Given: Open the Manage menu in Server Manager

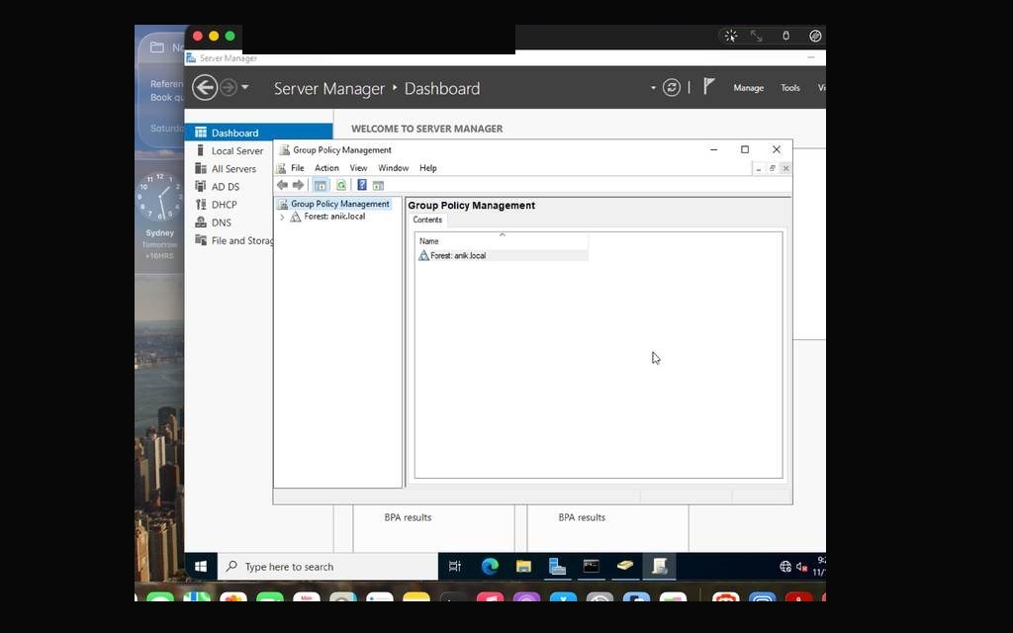Looking at the screenshot, I should pyautogui.click(x=748, y=88).
